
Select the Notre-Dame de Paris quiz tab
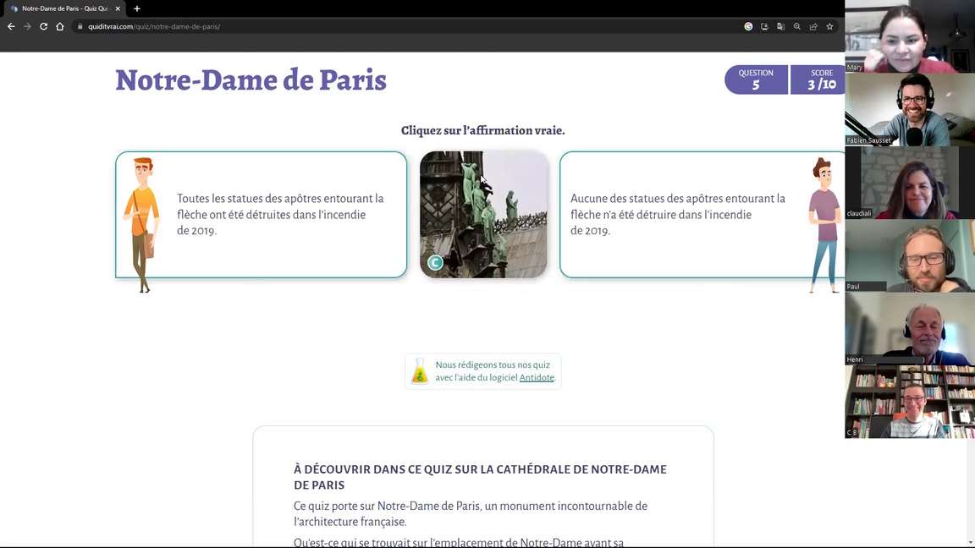click(64, 8)
